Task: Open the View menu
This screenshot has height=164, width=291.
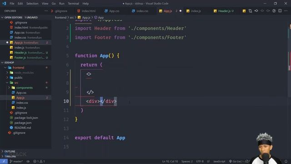Action: 45,4
